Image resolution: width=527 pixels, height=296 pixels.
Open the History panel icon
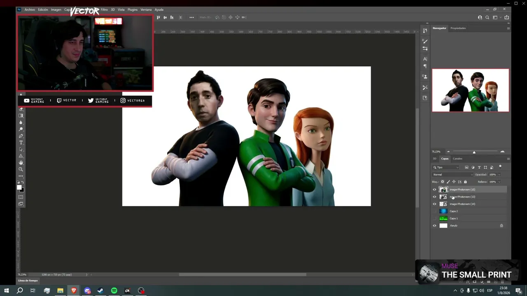(425, 31)
